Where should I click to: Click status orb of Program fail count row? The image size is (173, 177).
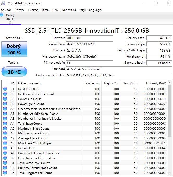tap(5, 153)
